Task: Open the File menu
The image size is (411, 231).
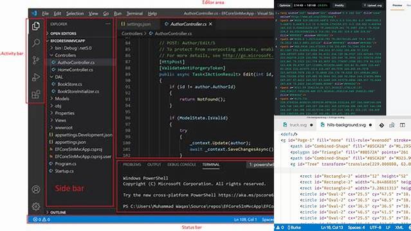Action: 46,13
